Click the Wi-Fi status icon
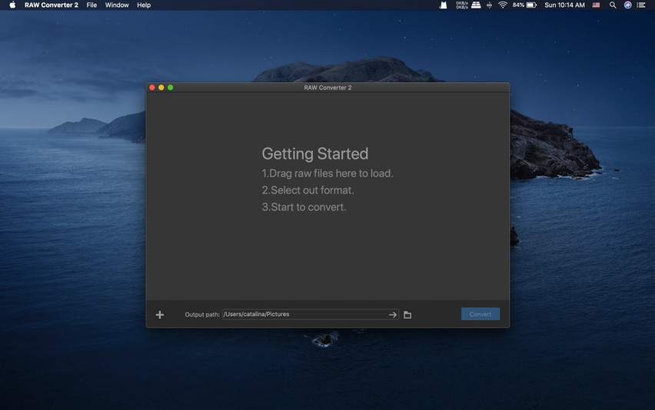 503,5
